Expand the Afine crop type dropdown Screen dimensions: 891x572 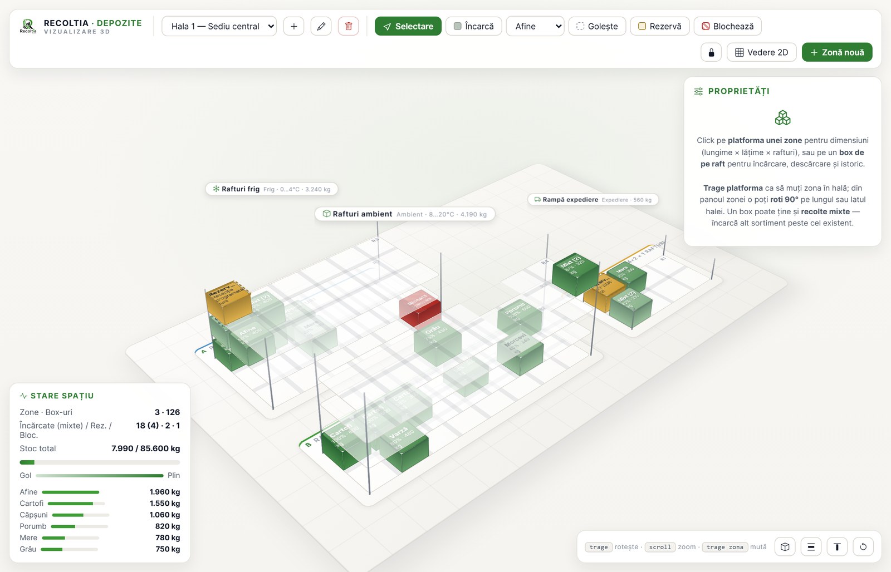point(535,26)
